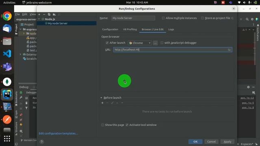Image resolution: width=260 pixels, height=146 pixels.
Task: Click the Name field My node Server
Action: 133,18
